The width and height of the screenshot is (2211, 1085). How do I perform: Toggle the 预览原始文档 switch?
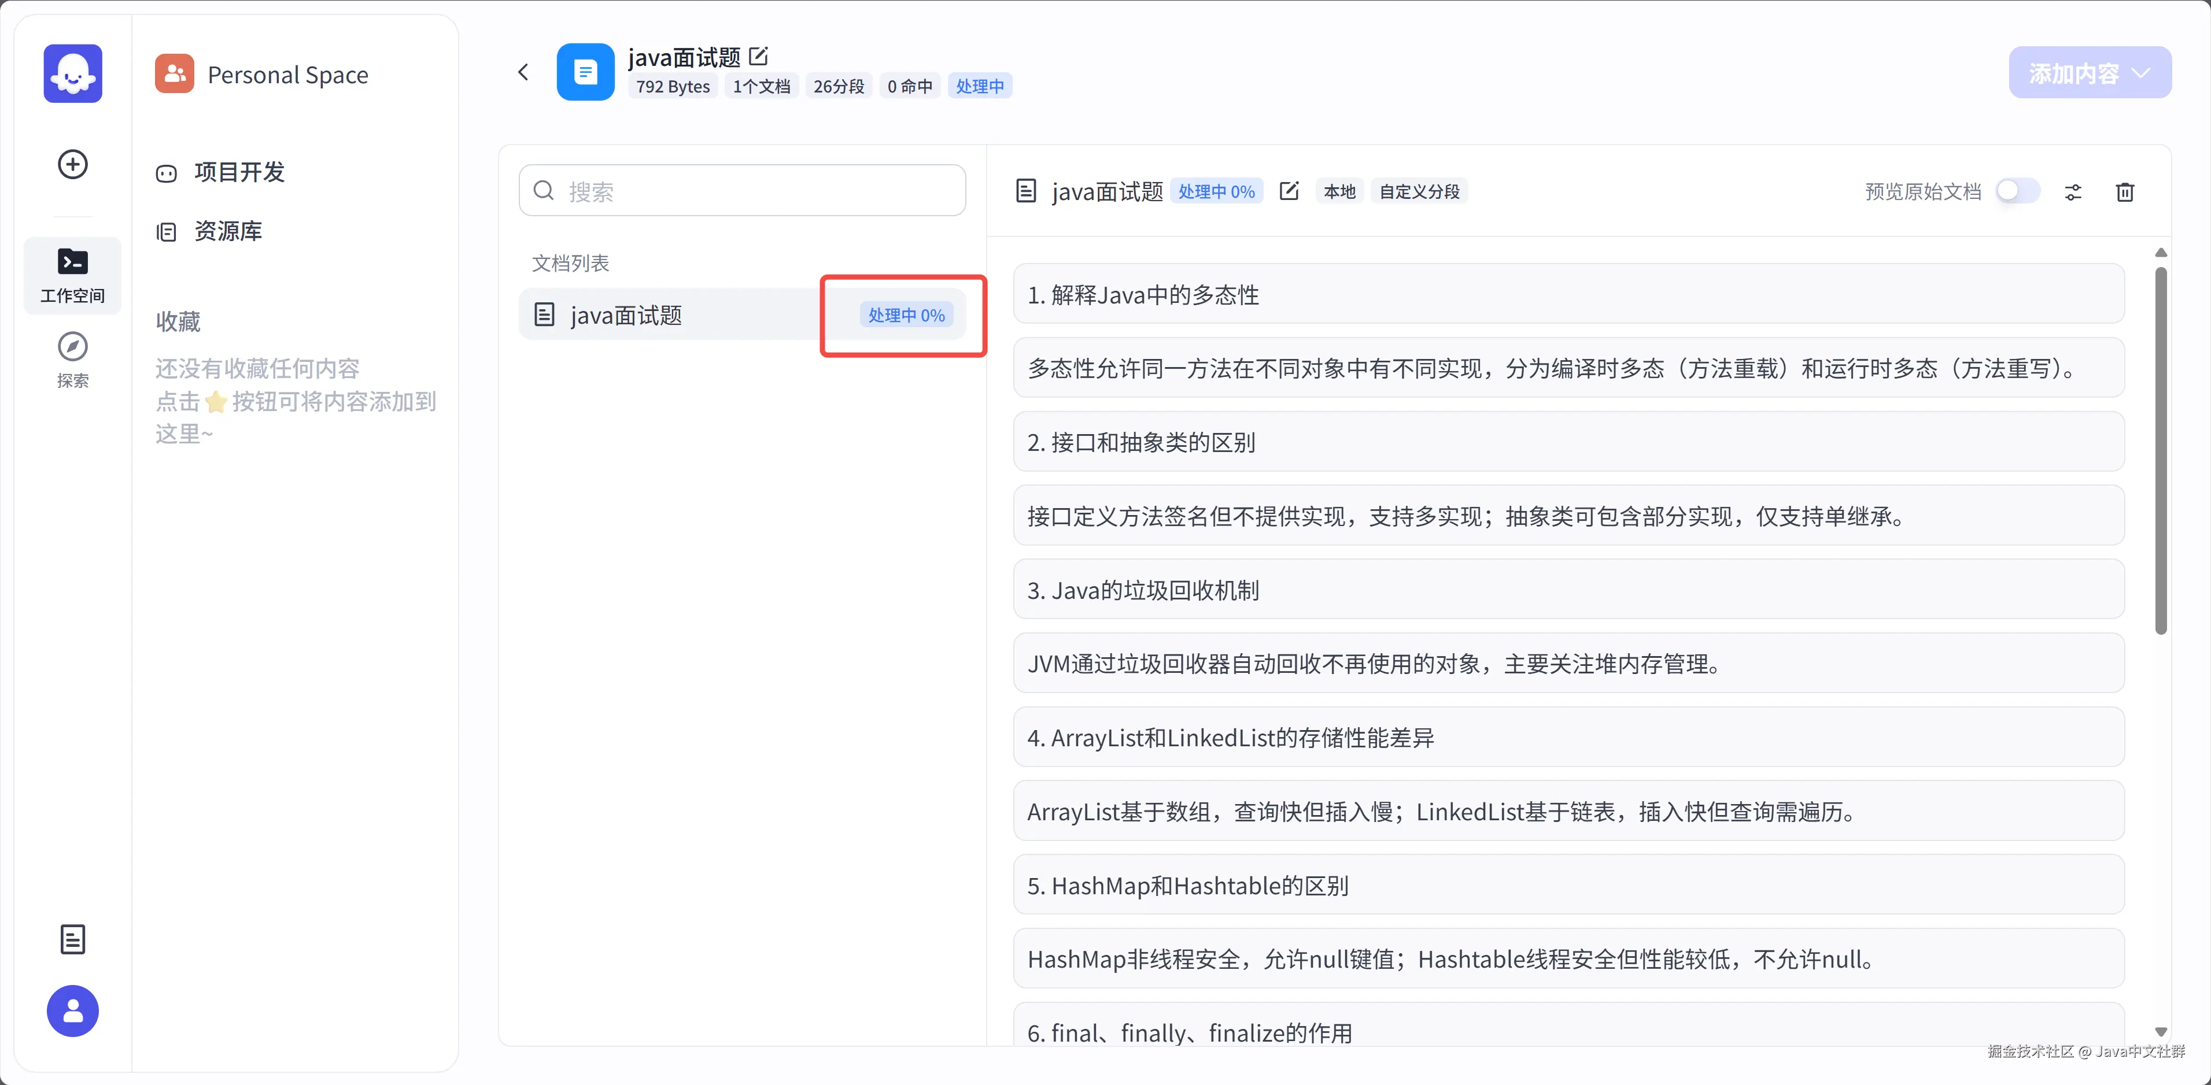(x=2017, y=191)
